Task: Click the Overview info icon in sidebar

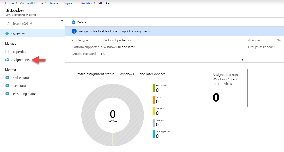Action: tap(7, 34)
